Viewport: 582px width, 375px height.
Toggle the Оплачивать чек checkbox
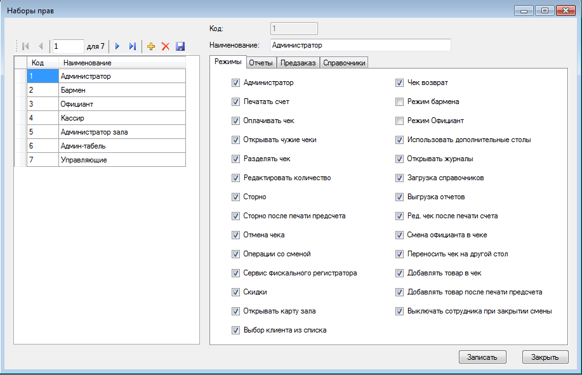(x=235, y=121)
